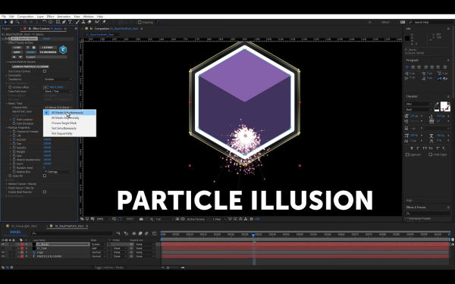Click Toggle Switches / Modes button
The width and height of the screenshot is (455, 284).
tap(109, 267)
